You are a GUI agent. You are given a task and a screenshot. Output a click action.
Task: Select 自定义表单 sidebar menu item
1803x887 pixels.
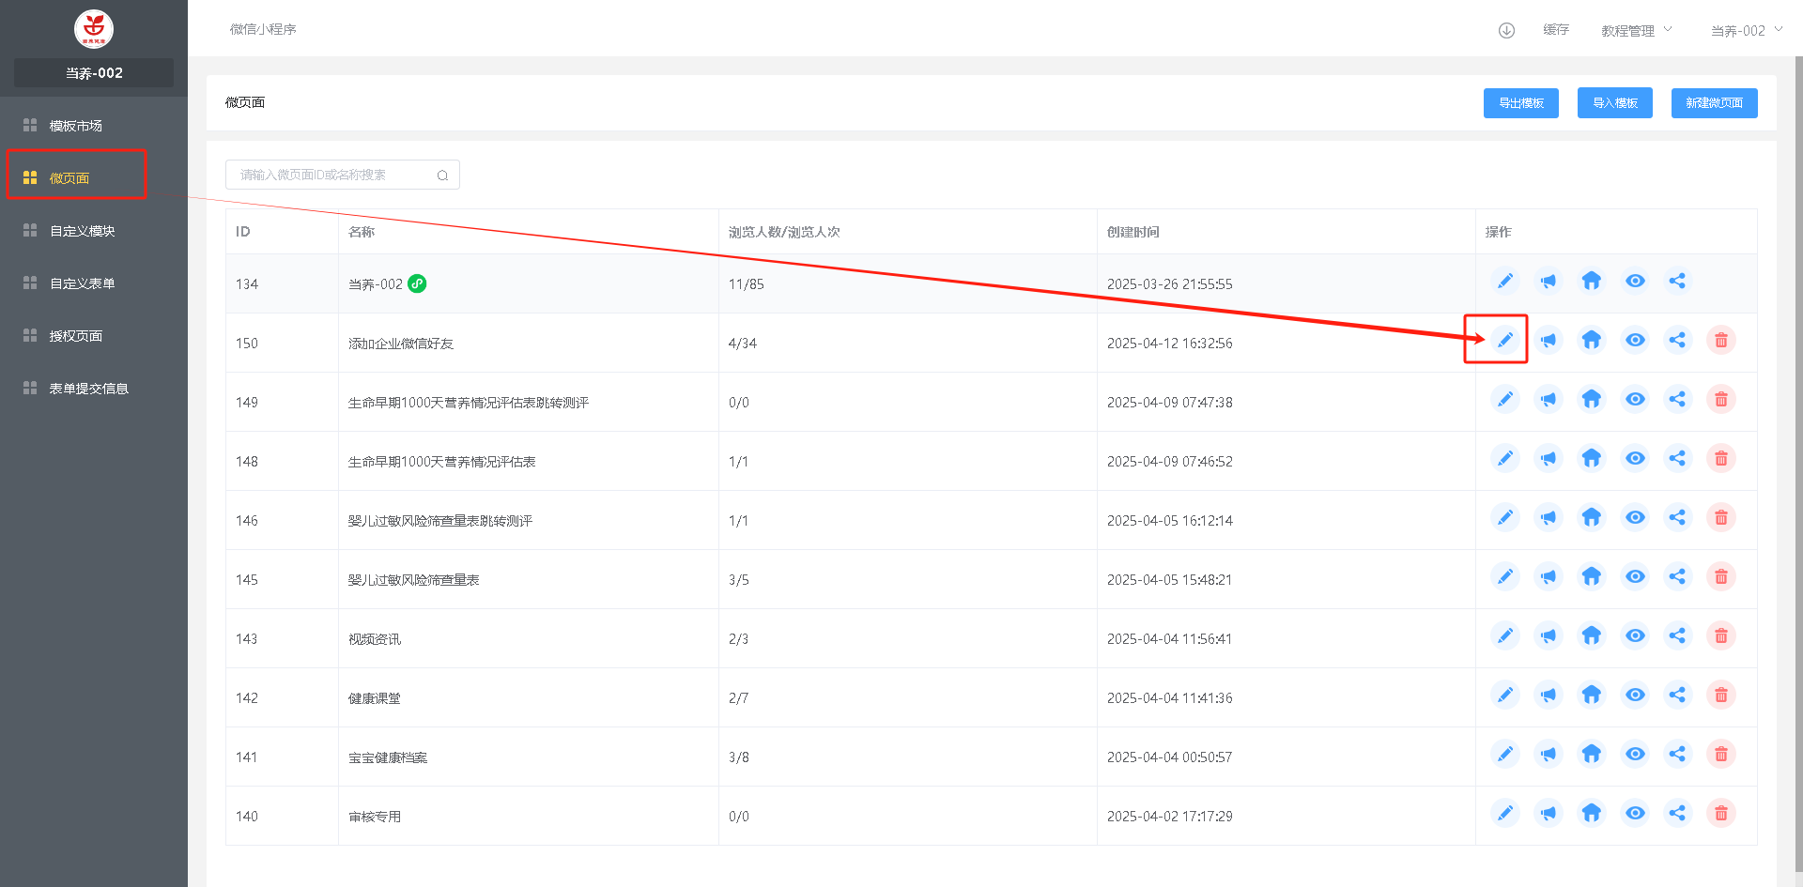[x=82, y=283]
